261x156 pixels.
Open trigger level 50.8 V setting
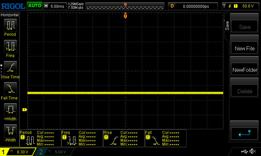tap(240, 6)
